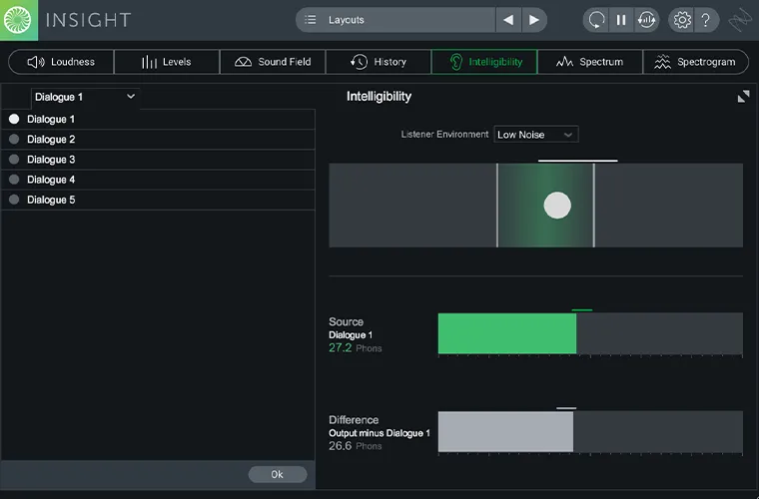
Task: Open the help question mark
Action: (x=706, y=20)
